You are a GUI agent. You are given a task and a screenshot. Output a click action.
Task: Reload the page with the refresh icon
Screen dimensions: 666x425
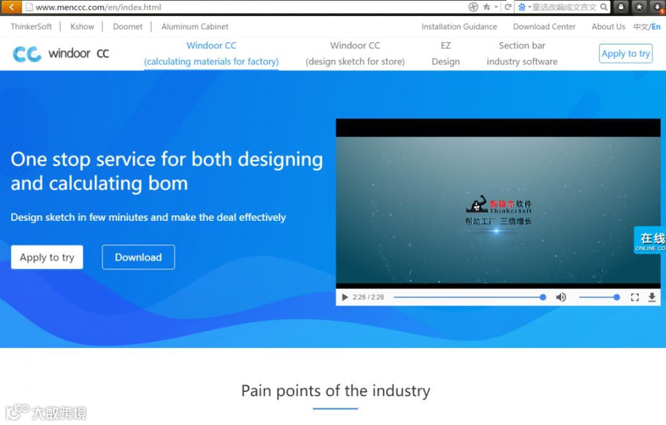pos(508,7)
